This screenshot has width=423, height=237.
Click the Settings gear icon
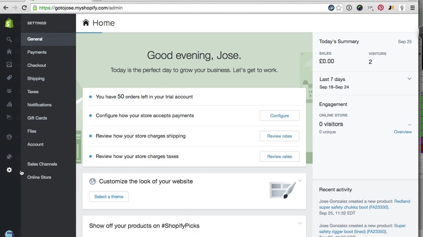(x=9, y=170)
